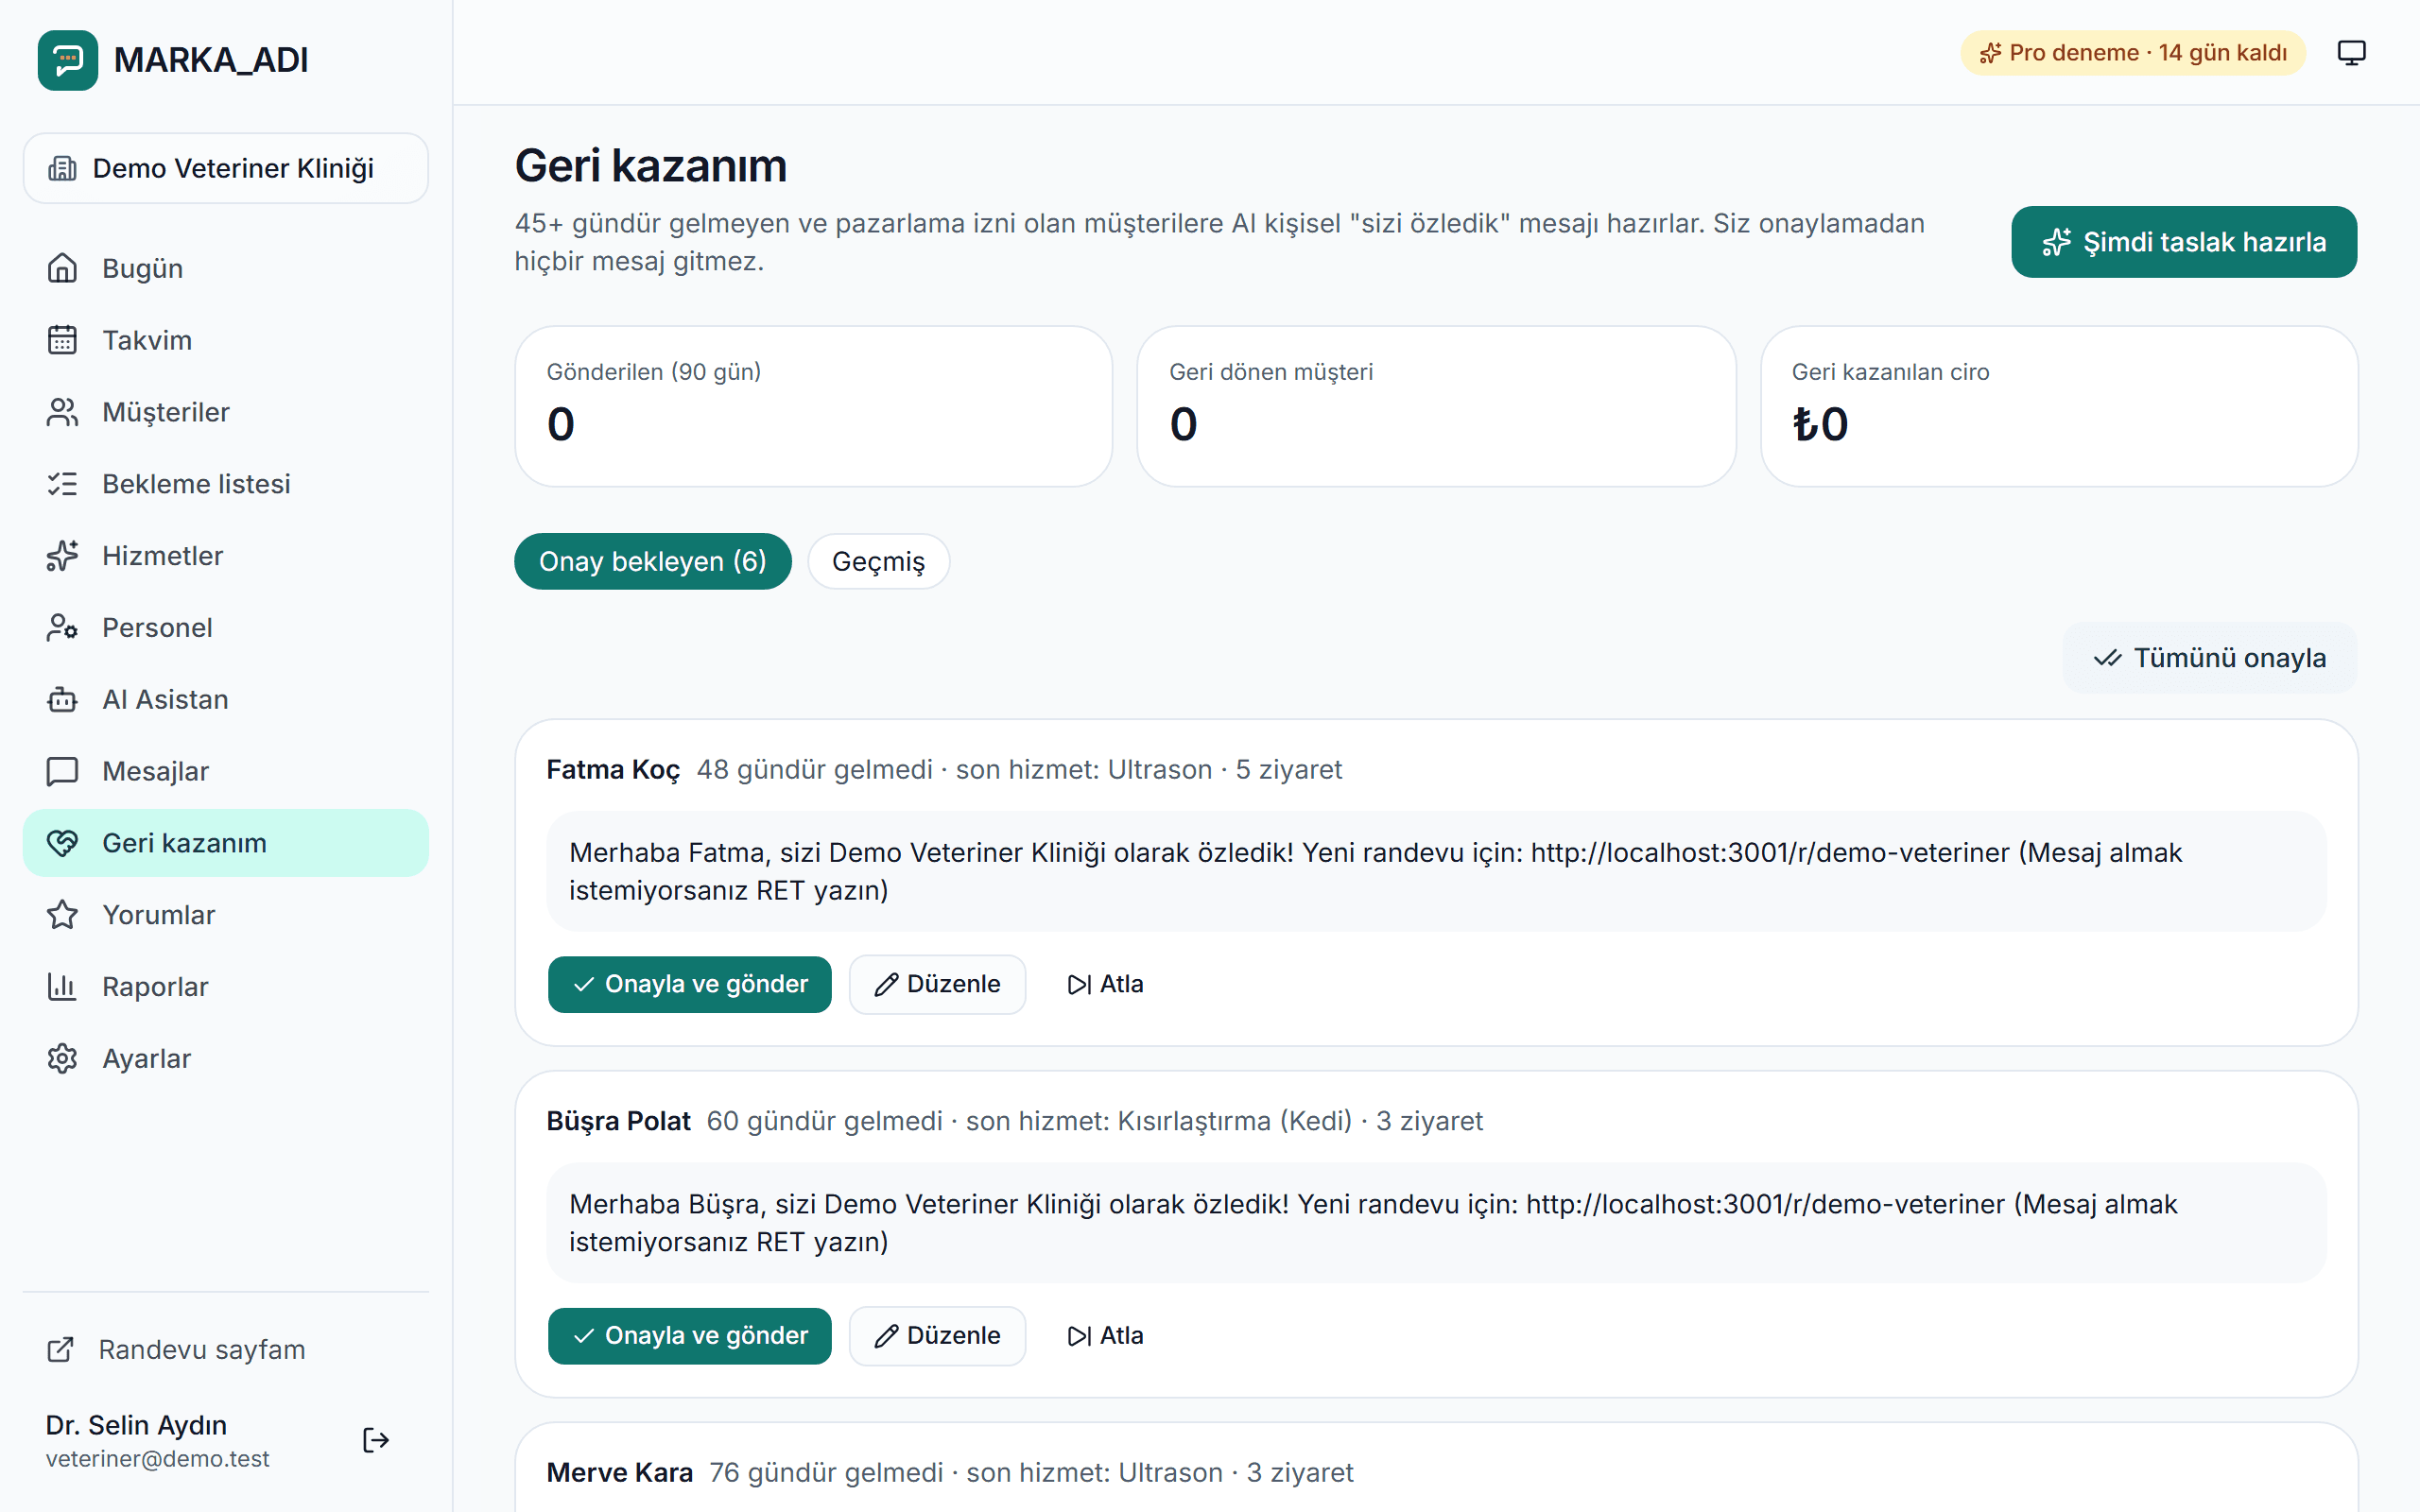Navigate to Personel

click(226, 627)
